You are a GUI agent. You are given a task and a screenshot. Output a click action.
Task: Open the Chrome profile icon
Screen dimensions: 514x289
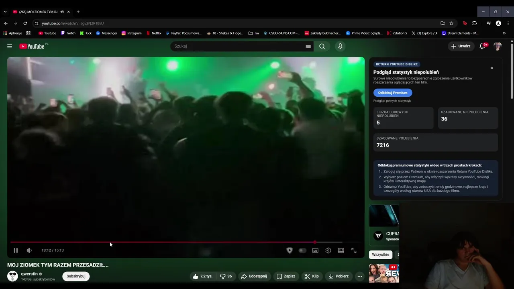click(x=498, y=23)
